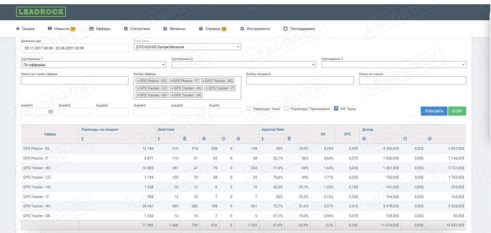Image resolution: width=491 pixels, height=233 pixels.
Task: Sort by the EPC column header
Action: pos(348,134)
